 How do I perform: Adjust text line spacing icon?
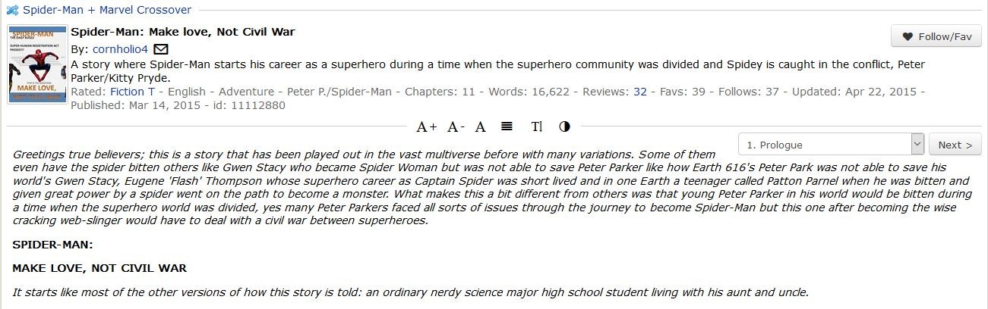pyautogui.click(x=507, y=126)
